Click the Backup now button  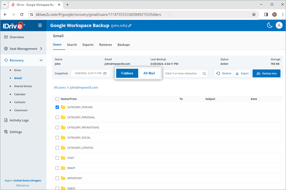[266, 73]
